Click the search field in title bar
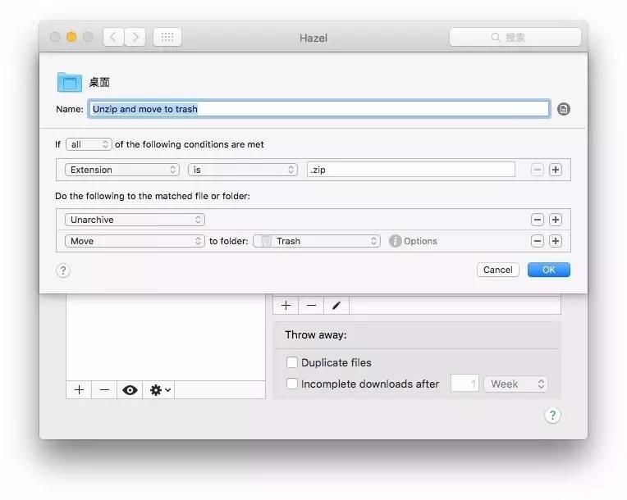The image size is (627, 500). pyautogui.click(x=515, y=38)
